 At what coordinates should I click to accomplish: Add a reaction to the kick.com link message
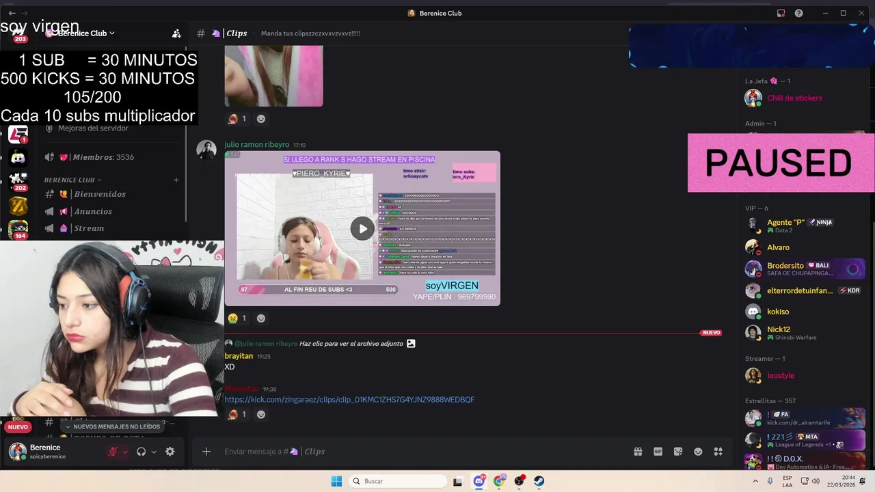[x=260, y=415]
